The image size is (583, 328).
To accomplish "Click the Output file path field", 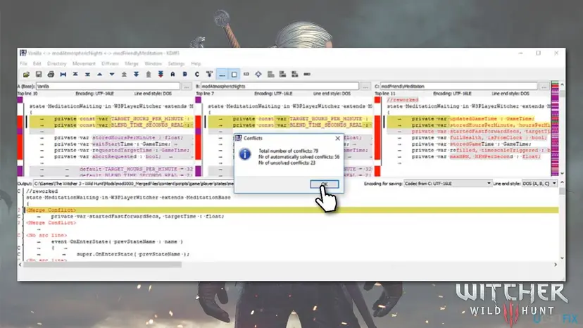I will [134, 184].
